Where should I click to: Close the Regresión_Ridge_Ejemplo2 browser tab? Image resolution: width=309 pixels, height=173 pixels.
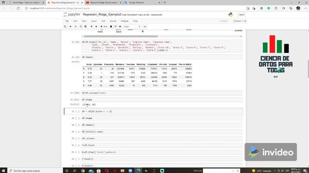(82, 3)
